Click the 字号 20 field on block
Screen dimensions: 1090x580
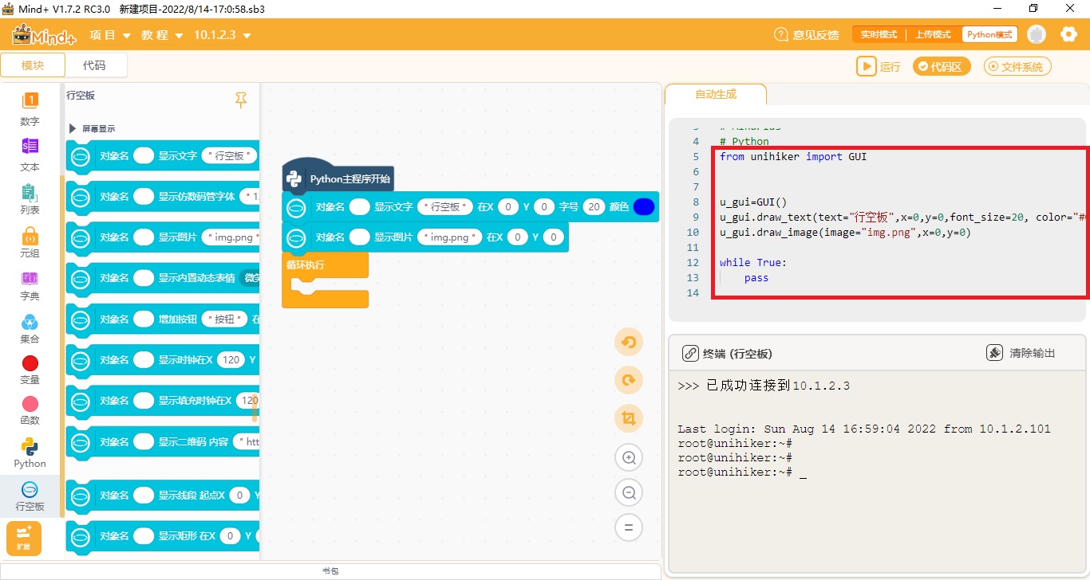594,207
